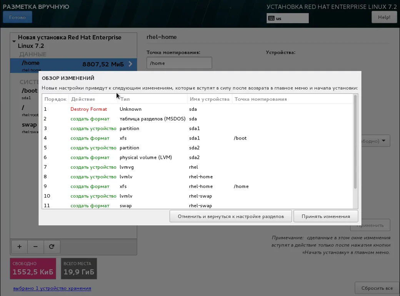Click the minus icon to remove mount point
The image size is (400, 296).
pyautogui.click(x=35, y=246)
